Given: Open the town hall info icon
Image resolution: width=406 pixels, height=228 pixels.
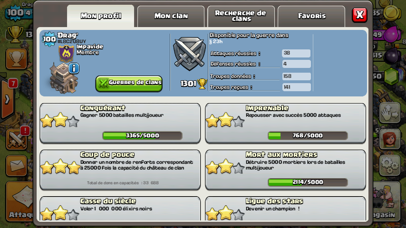Looking at the screenshot, I should [74, 68].
